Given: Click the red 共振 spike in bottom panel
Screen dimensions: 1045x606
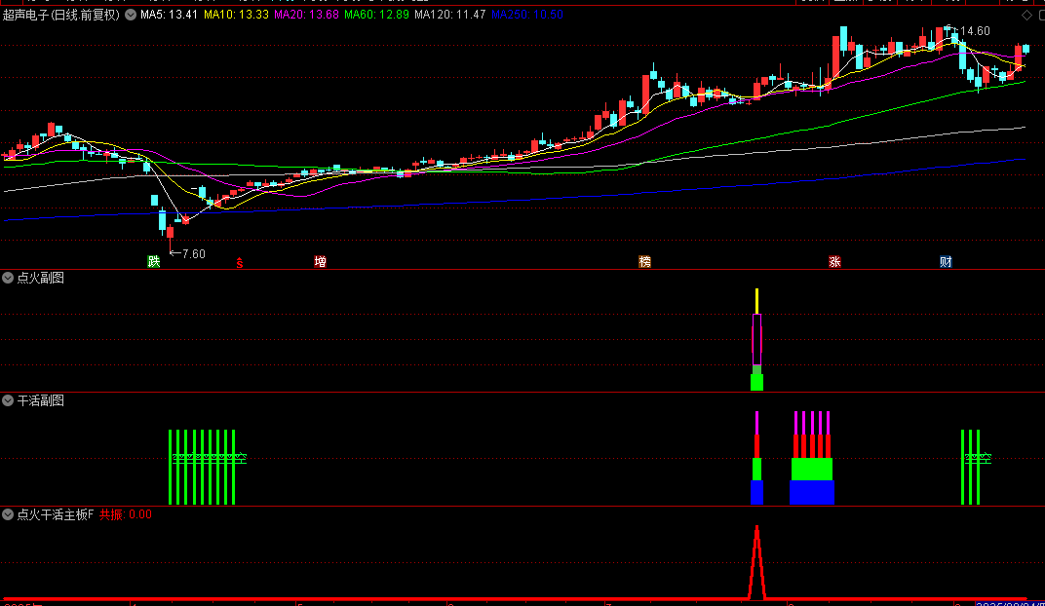Looking at the screenshot, I should click(x=756, y=563).
